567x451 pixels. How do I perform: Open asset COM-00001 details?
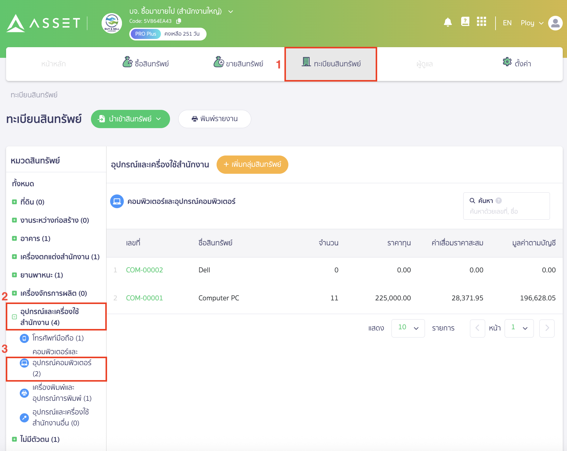coord(144,298)
